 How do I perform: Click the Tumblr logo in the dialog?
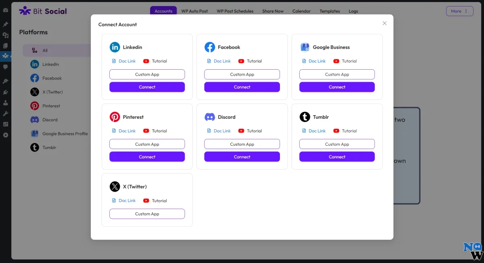tap(305, 117)
